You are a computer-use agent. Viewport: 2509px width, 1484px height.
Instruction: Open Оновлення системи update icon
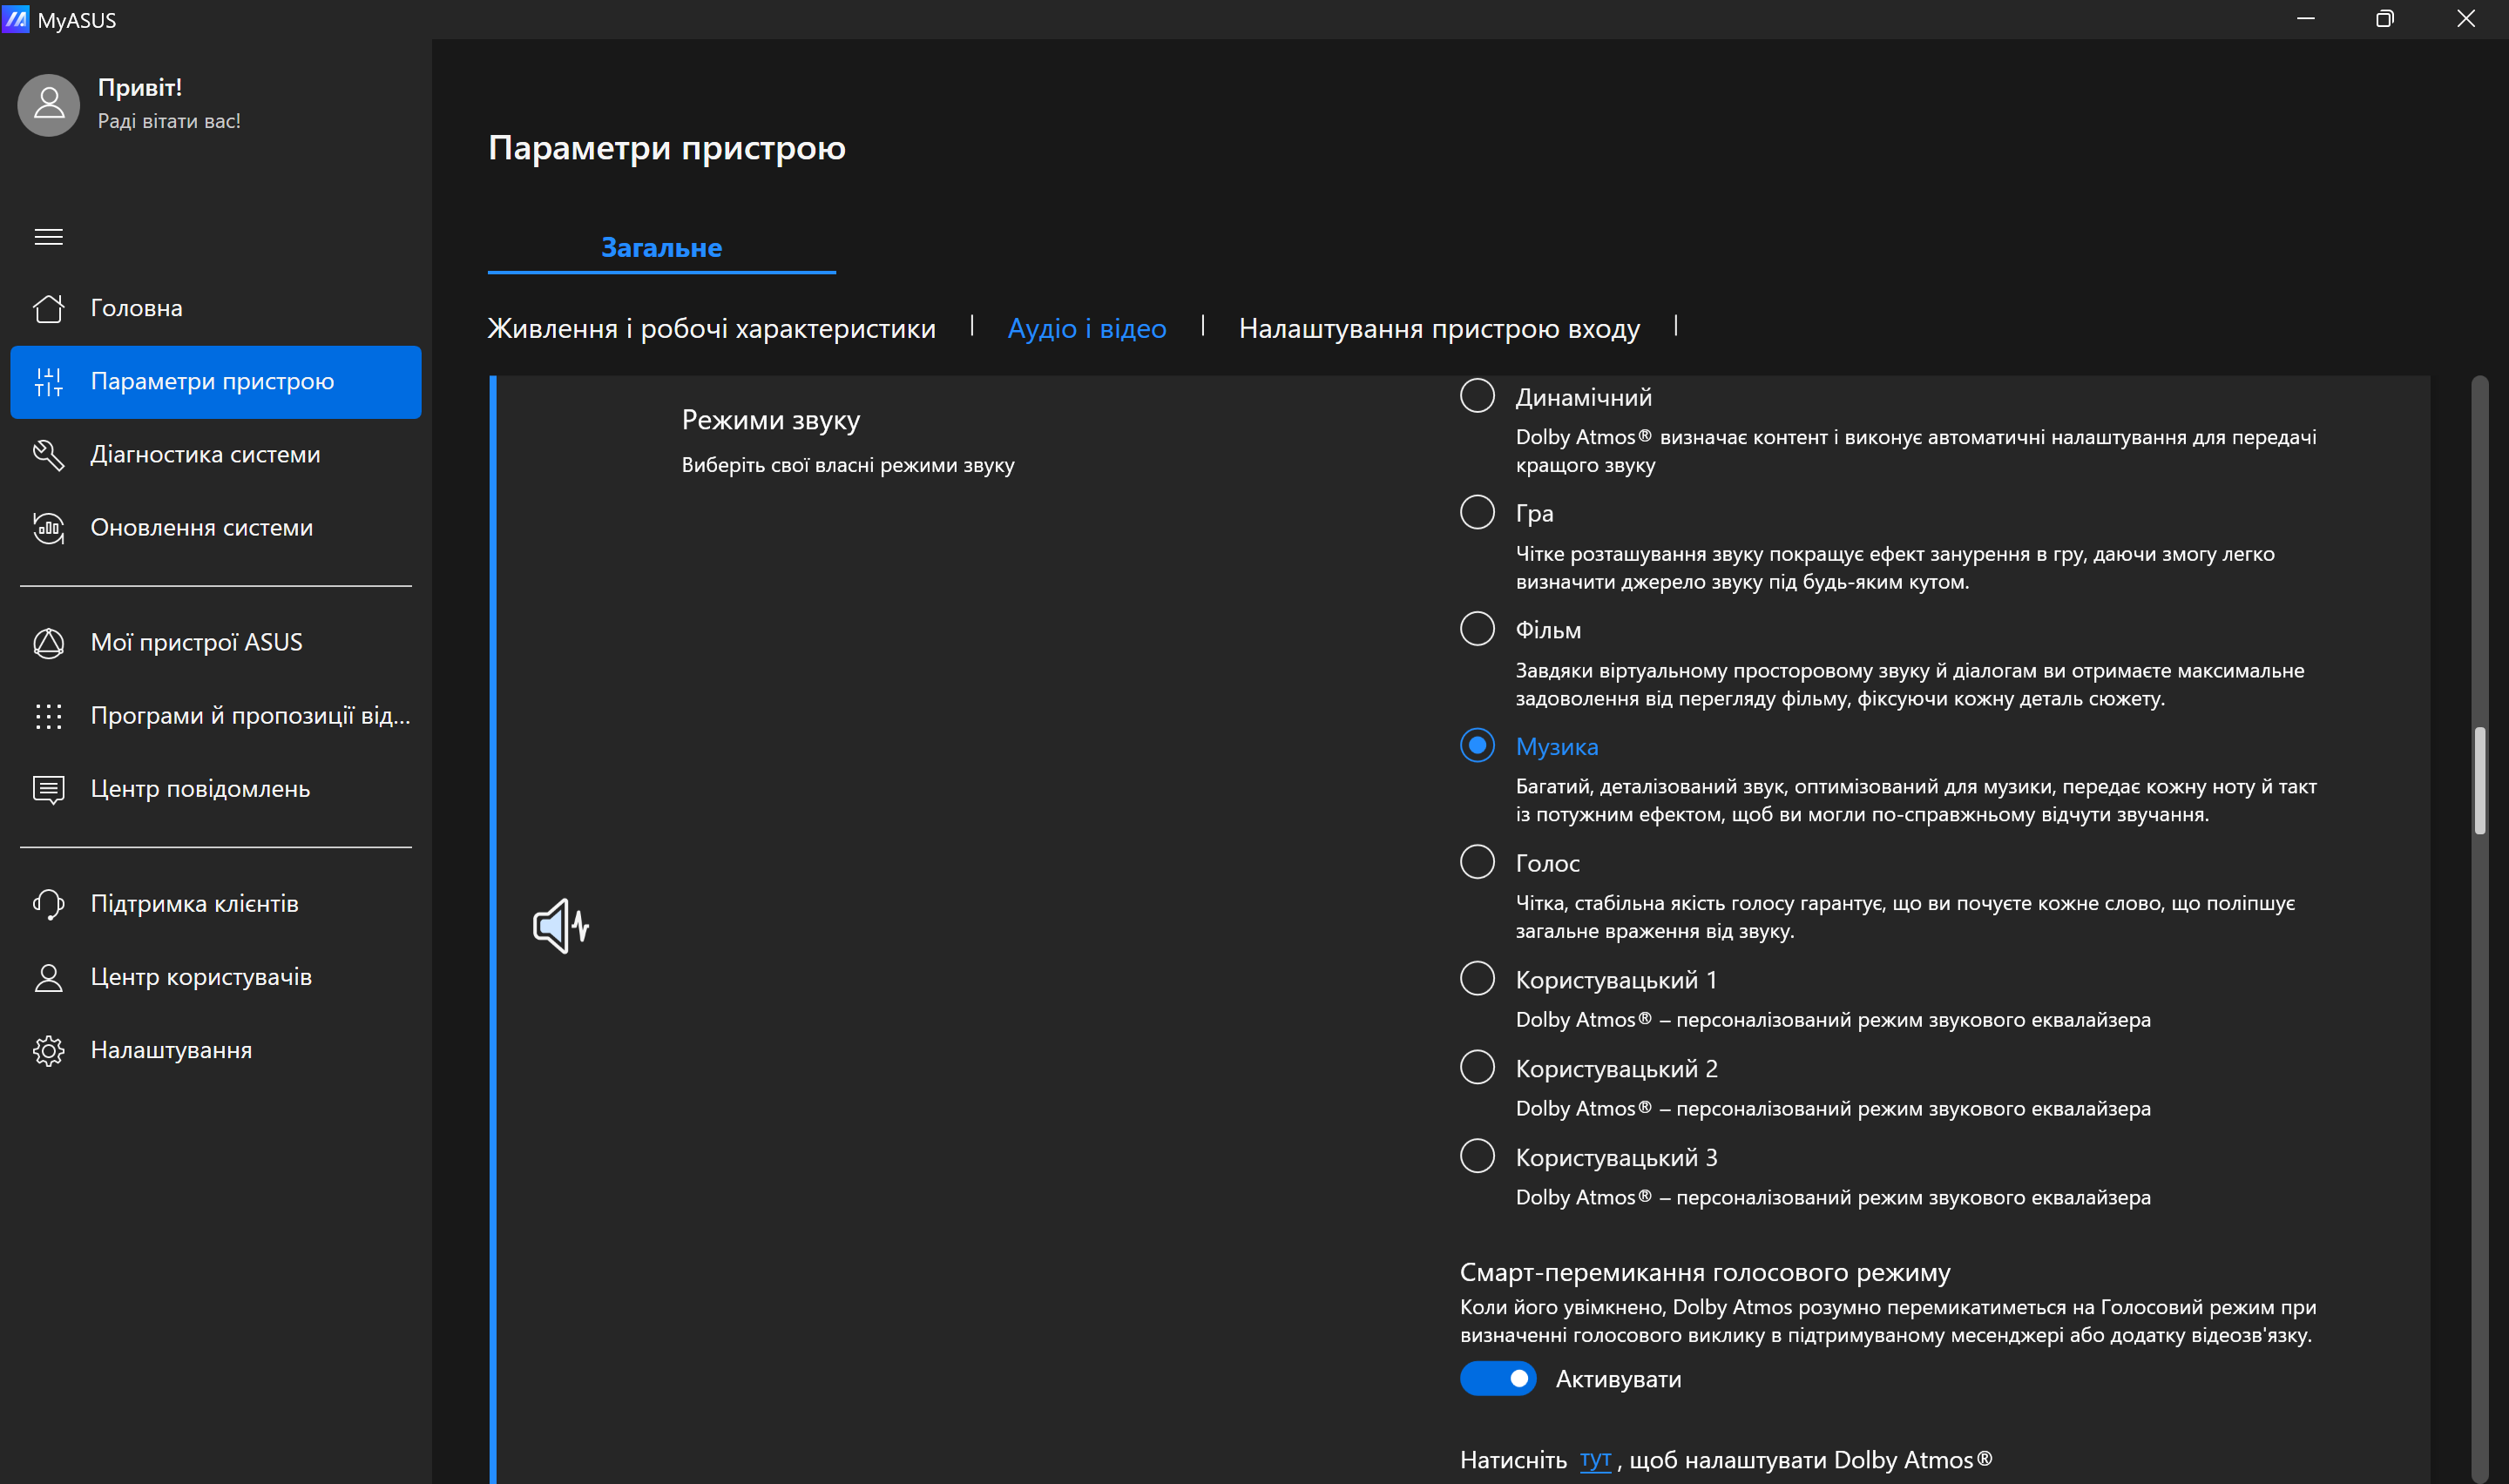click(x=48, y=528)
